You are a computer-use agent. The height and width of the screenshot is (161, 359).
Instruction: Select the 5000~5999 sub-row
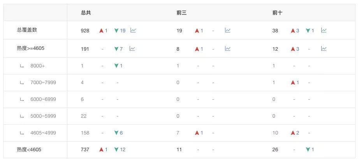click(x=43, y=116)
